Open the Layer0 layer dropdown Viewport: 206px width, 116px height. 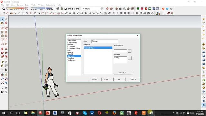(102, 9)
